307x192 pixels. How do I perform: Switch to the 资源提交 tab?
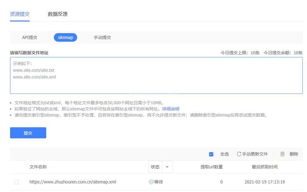click(20, 14)
